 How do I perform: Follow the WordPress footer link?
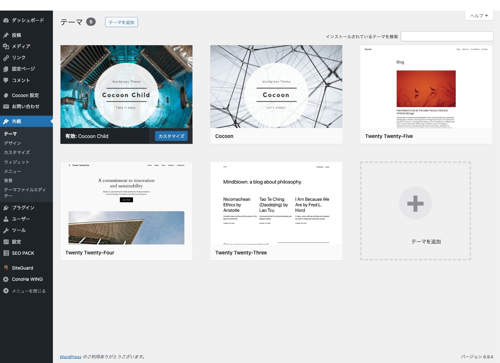[x=70, y=357]
